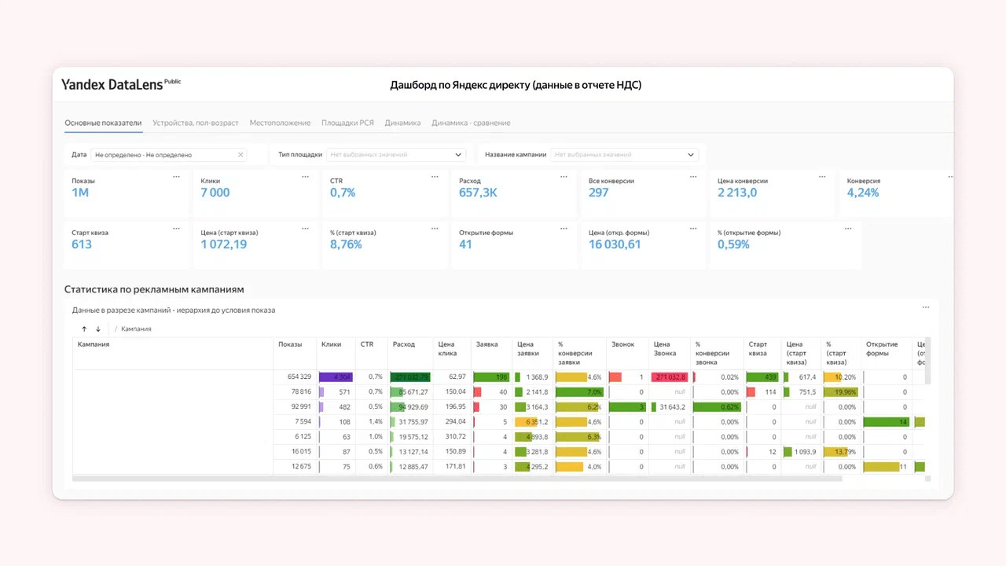Click the down arrow hierarchy icon

98,329
